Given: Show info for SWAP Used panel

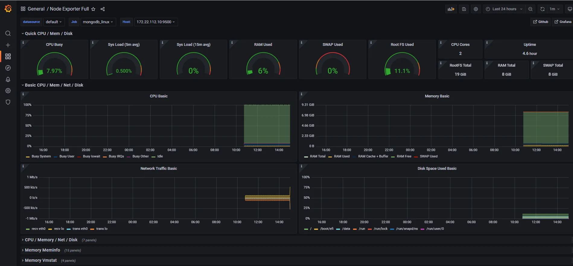Looking at the screenshot, I should tap(301, 43).
